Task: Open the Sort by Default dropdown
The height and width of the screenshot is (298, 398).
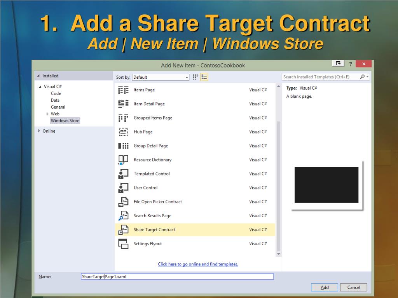Action: point(161,77)
